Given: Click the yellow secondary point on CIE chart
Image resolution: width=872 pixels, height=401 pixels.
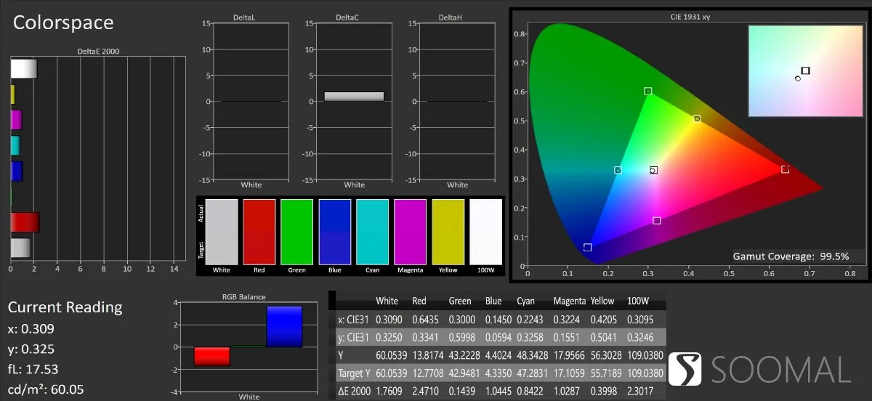Looking at the screenshot, I should (x=697, y=119).
